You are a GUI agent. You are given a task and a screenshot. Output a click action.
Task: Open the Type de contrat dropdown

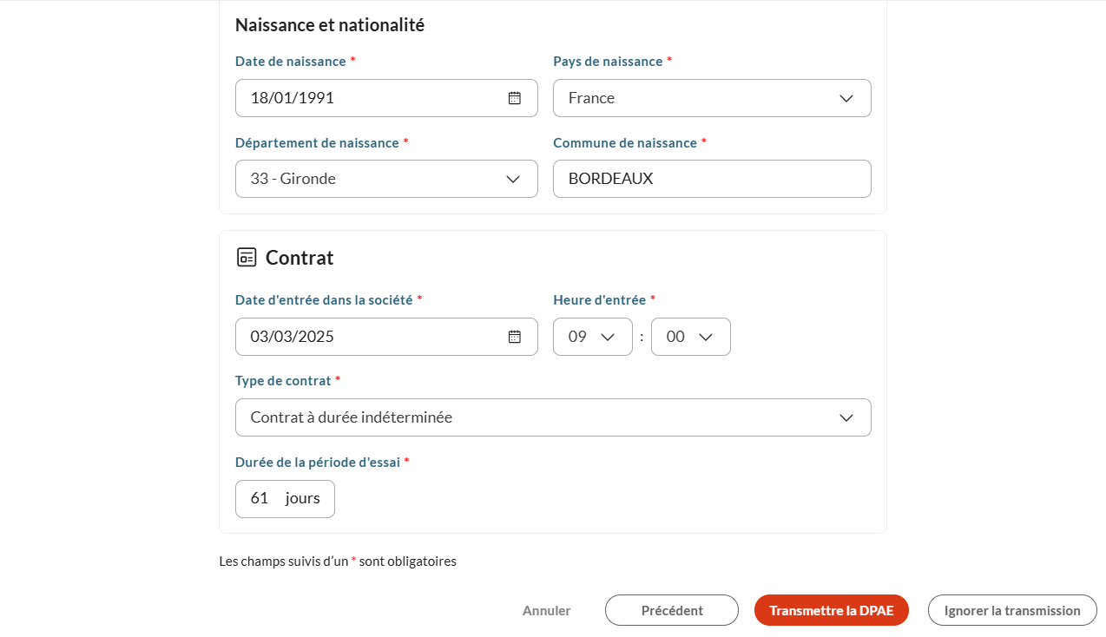point(553,417)
